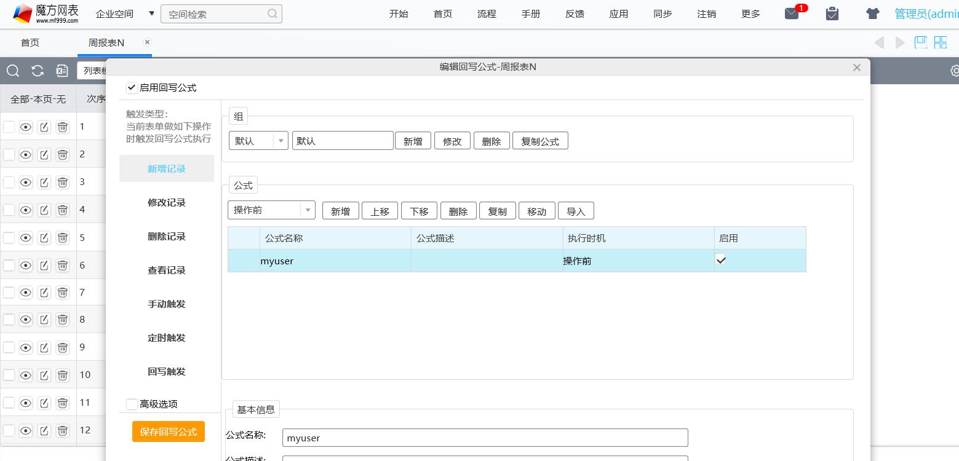Screen dimensions: 959x461
Task: Delete record in row 4
Action: pyautogui.click(x=63, y=210)
